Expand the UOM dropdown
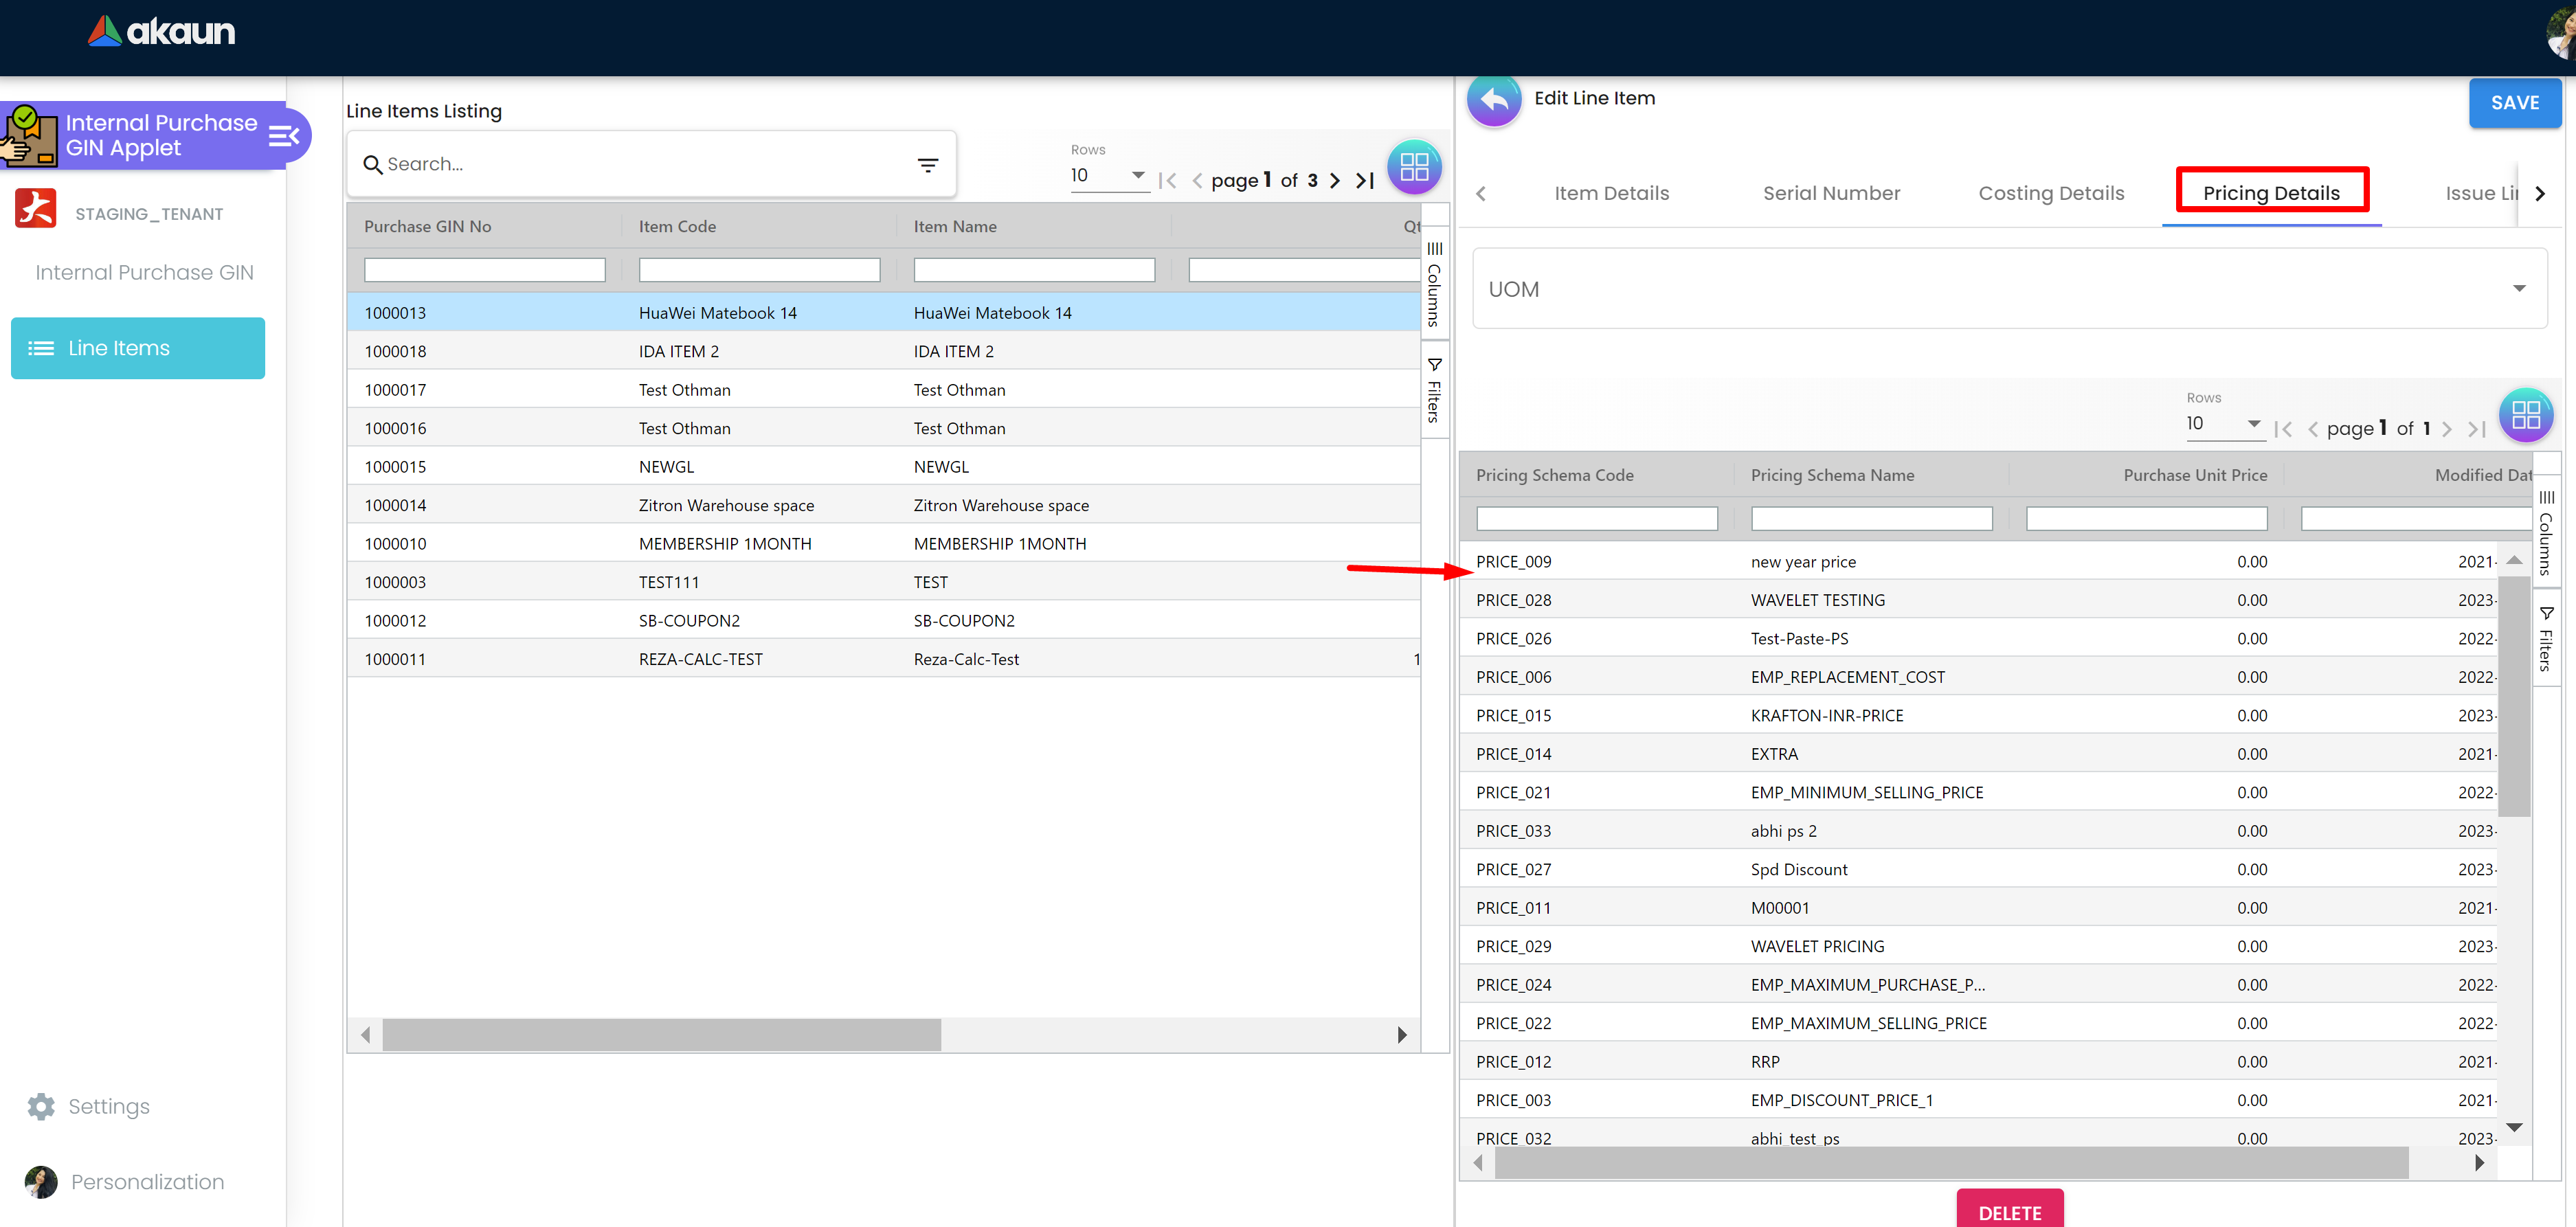Screen dimensions: 2576x1227 point(2518,289)
